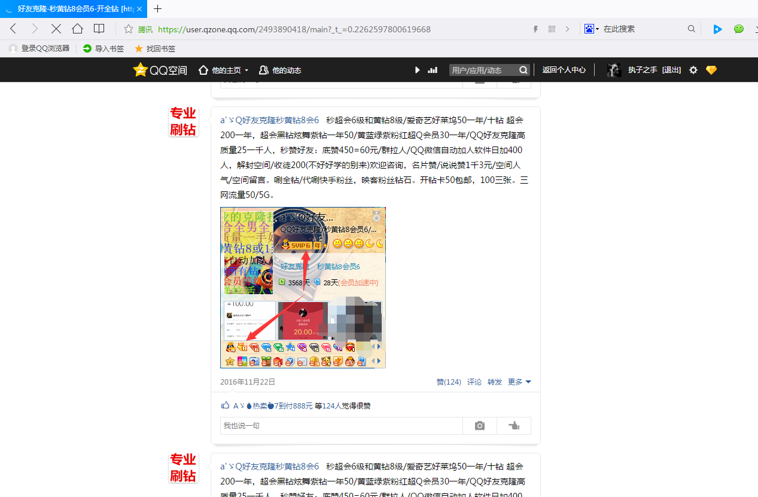The width and height of the screenshot is (758, 497).
Task: Click the QQ空间 logo
Action: click(x=160, y=70)
